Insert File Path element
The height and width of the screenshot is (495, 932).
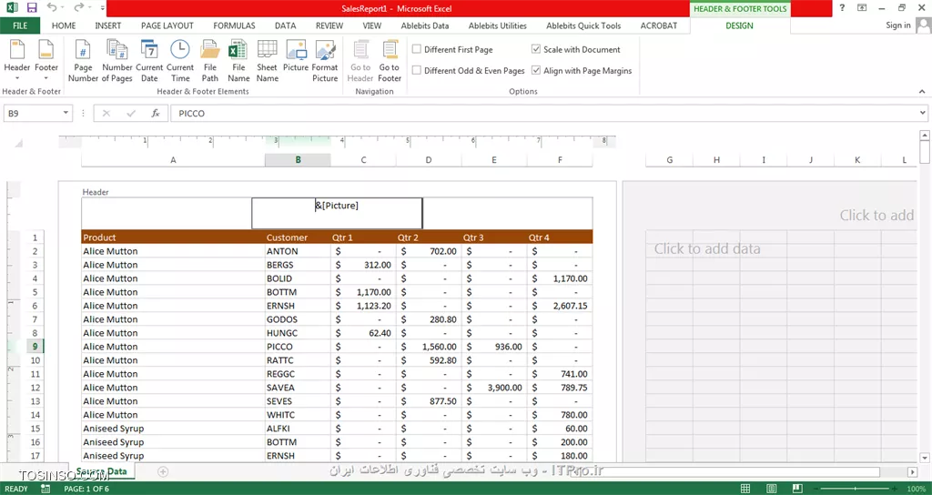tap(210, 61)
